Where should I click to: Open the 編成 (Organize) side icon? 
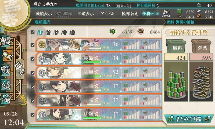click(x=6, y=42)
